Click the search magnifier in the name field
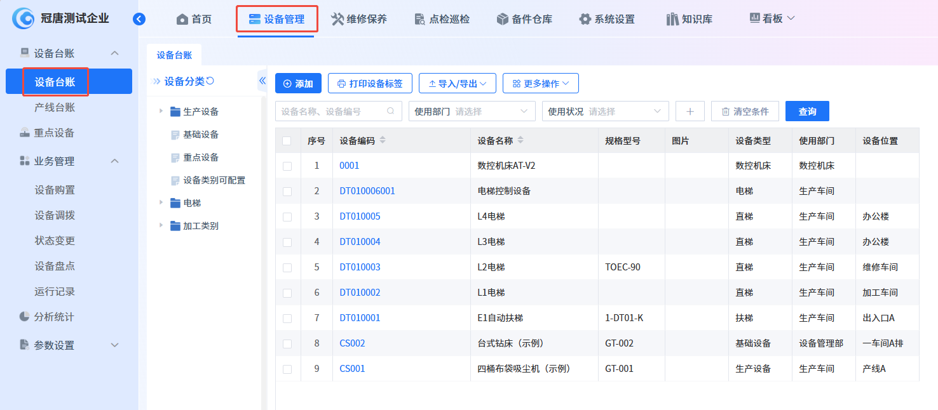 coord(391,111)
